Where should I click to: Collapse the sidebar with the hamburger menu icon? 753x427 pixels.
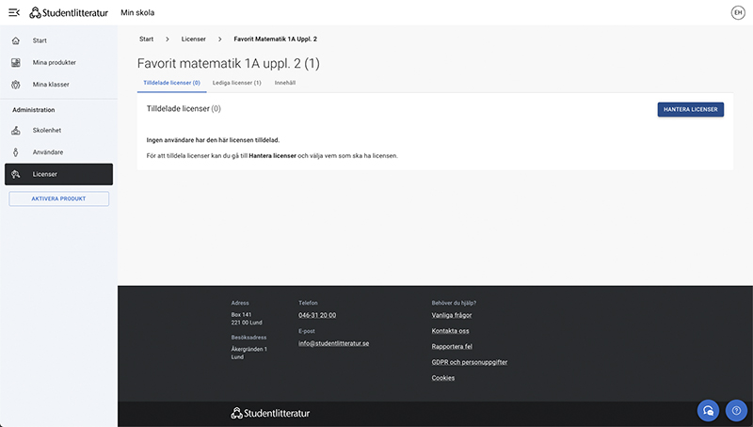pos(14,12)
